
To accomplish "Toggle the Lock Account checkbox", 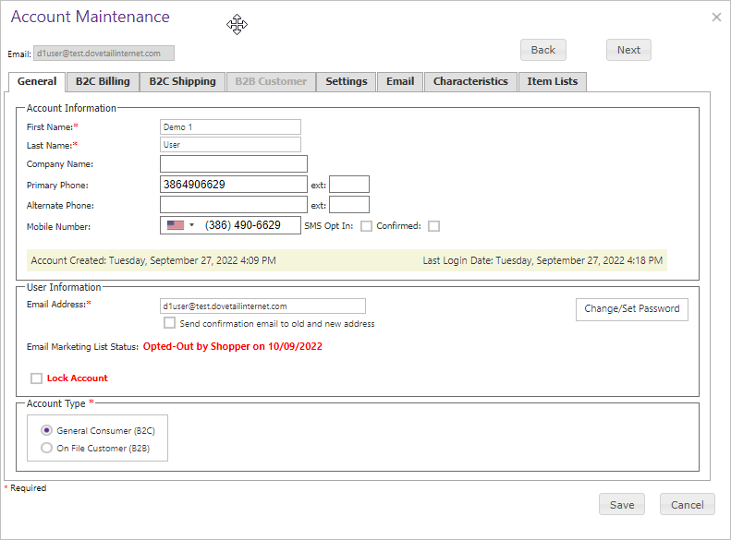I will click(x=36, y=378).
